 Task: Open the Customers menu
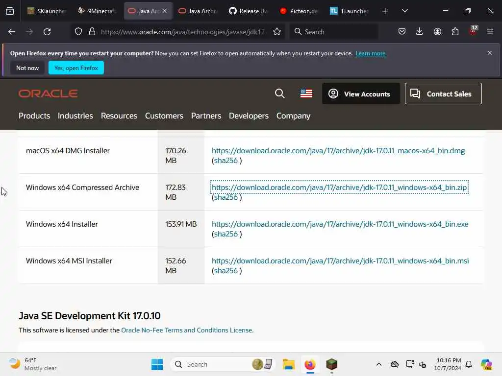coord(164,116)
